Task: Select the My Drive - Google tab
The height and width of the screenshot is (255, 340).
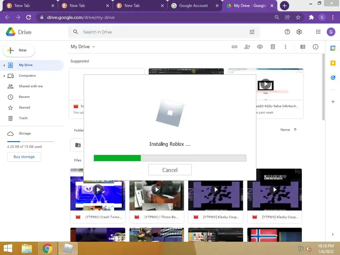Action: pos(250,6)
